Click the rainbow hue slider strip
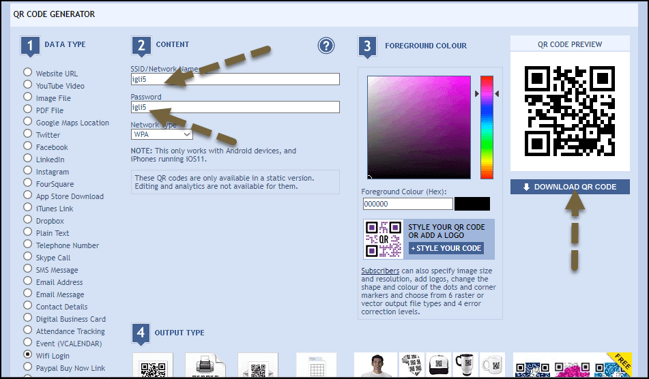649x379 pixels. click(487, 127)
